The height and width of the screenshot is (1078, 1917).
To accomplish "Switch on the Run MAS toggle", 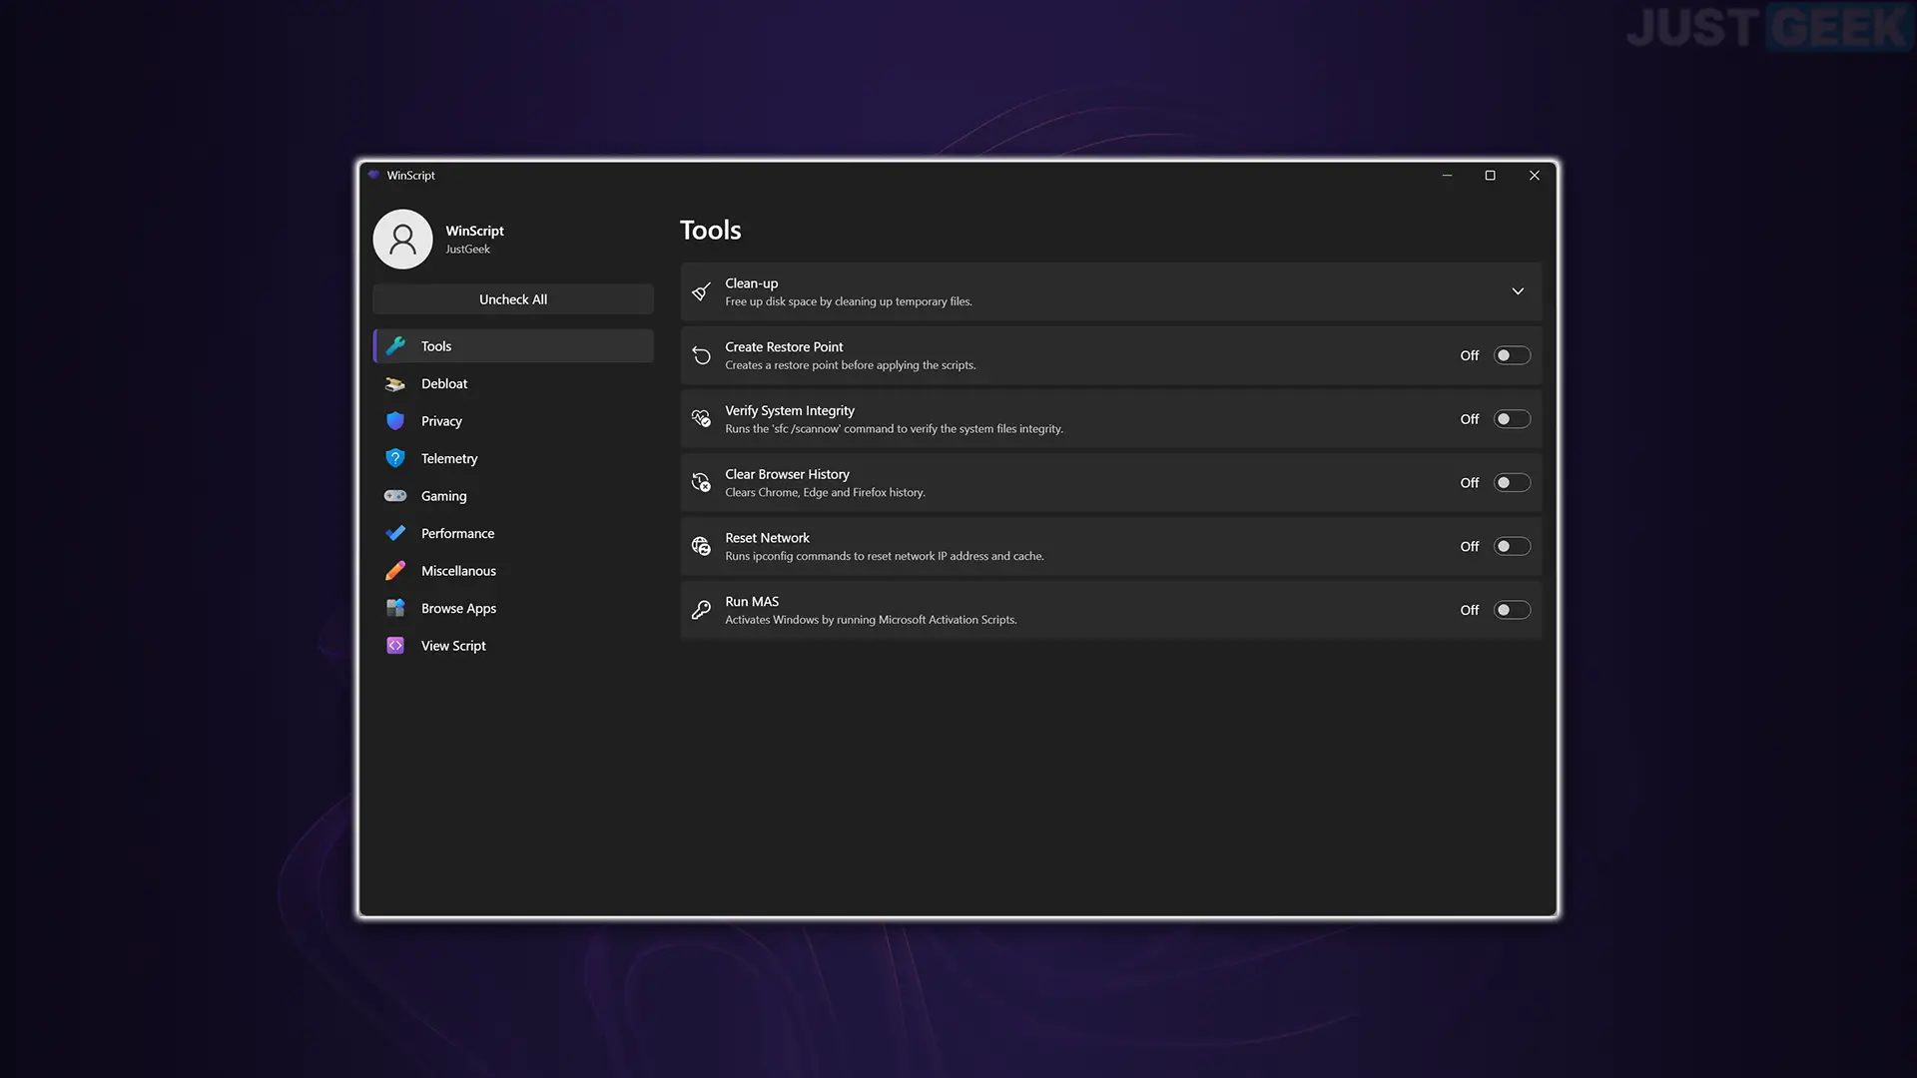I will [1512, 610].
